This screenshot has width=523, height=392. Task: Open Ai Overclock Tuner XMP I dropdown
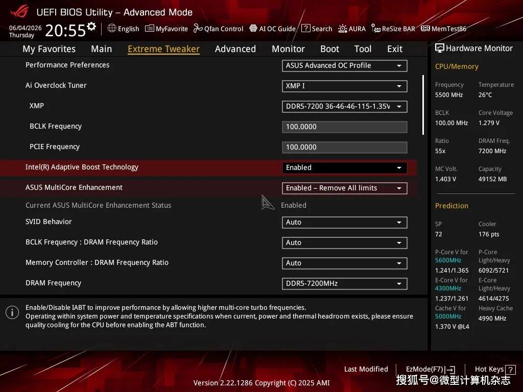(x=345, y=86)
